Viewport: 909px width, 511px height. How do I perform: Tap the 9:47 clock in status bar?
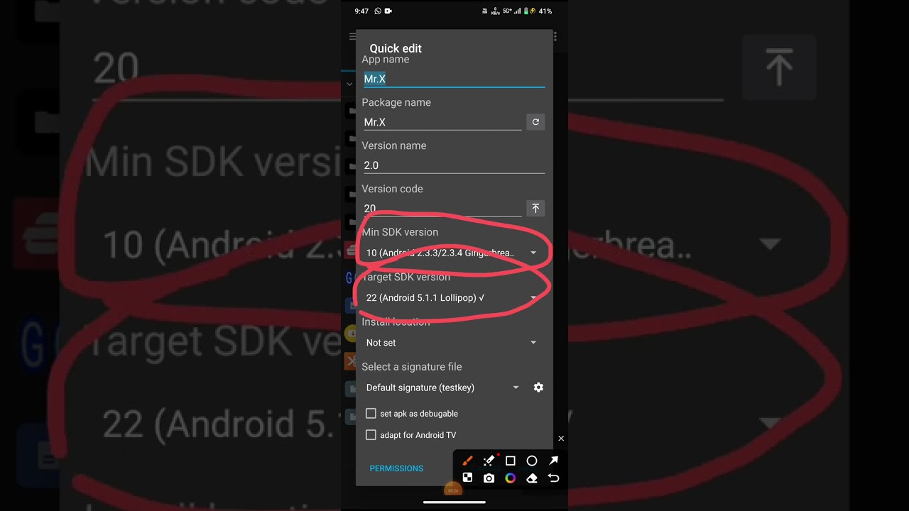pyautogui.click(x=361, y=11)
